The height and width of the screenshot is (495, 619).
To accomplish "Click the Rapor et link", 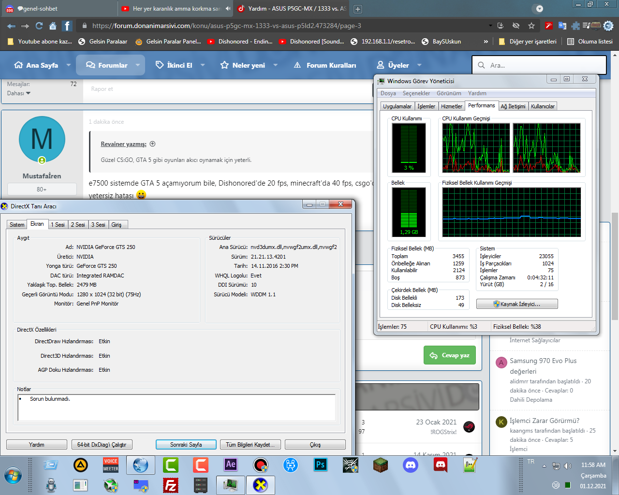I will (102, 89).
